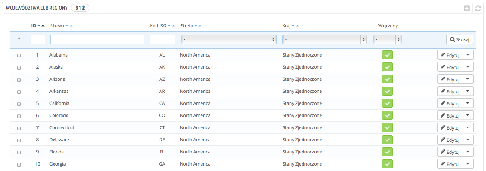
Task: Sort ID column ascending
Action: (43, 26)
